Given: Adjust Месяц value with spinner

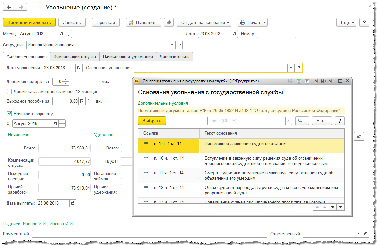Looking at the screenshot, I should click(x=68, y=34).
